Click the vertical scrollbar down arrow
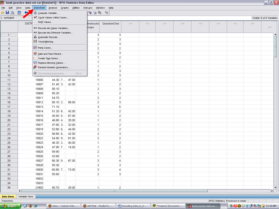 [275, 187]
